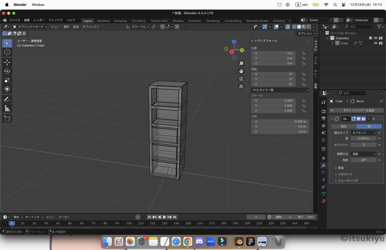Select Vertices (頂点) bevel mode button
The image size is (386, 250).
click(344, 126)
